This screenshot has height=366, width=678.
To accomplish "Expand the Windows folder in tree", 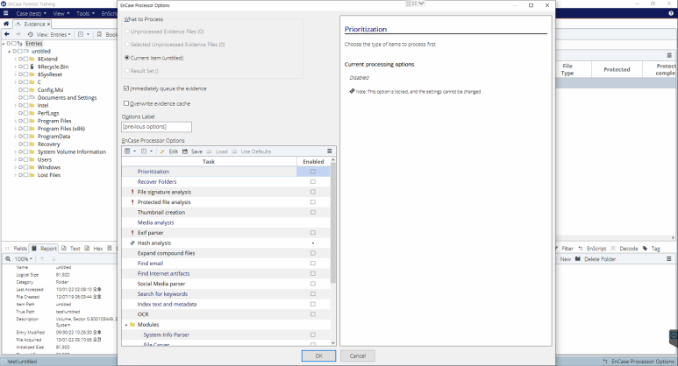I will (16, 167).
